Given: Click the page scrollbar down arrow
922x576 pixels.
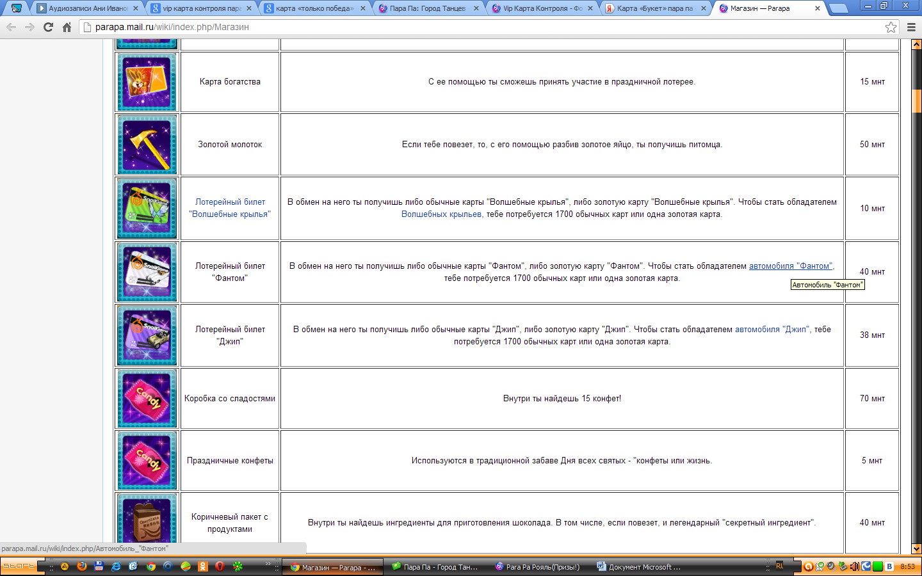Looking at the screenshot, I should click(x=916, y=548).
